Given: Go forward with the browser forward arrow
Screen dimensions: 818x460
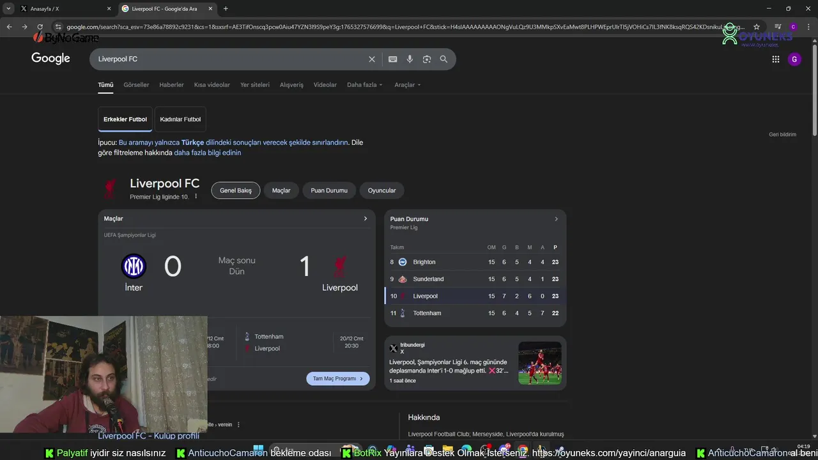Looking at the screenshot, I should tap(24, 27).
